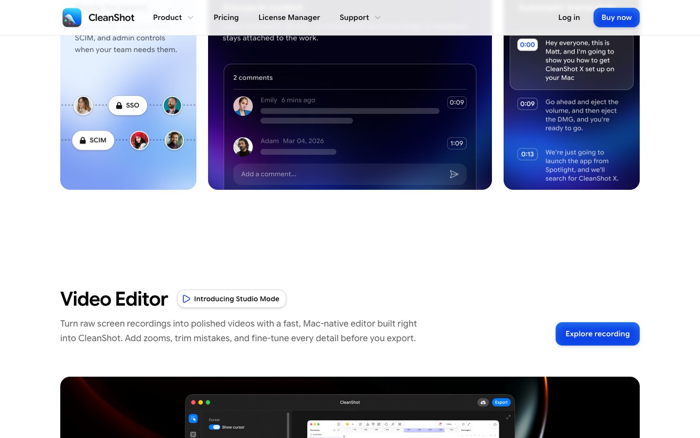Click the avatar to the right of the red-background woman avatar
The image size is (700, 438).
(x=175, y=141)
